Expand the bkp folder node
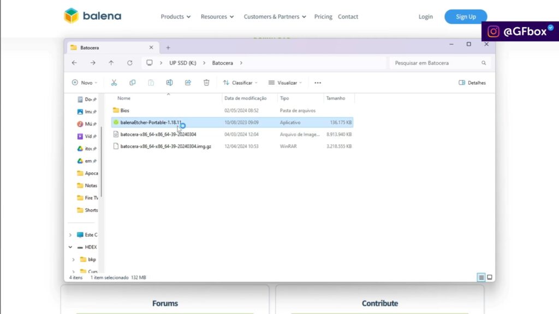The height and width of the screenshot is (314, 559). point(74,259)
